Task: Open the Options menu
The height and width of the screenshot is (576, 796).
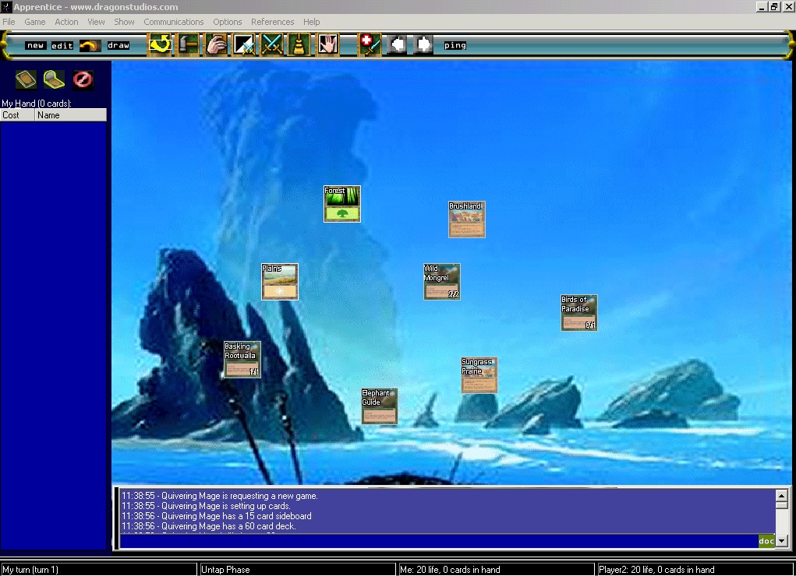Action: [x=228, y=22]
